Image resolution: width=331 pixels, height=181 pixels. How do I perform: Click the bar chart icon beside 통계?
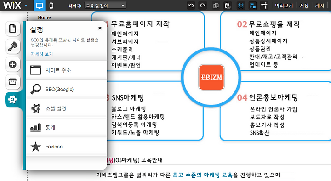click(x=35, y=127)
